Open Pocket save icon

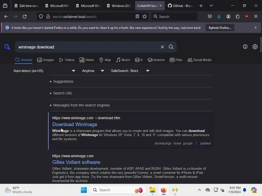(210, 16)
